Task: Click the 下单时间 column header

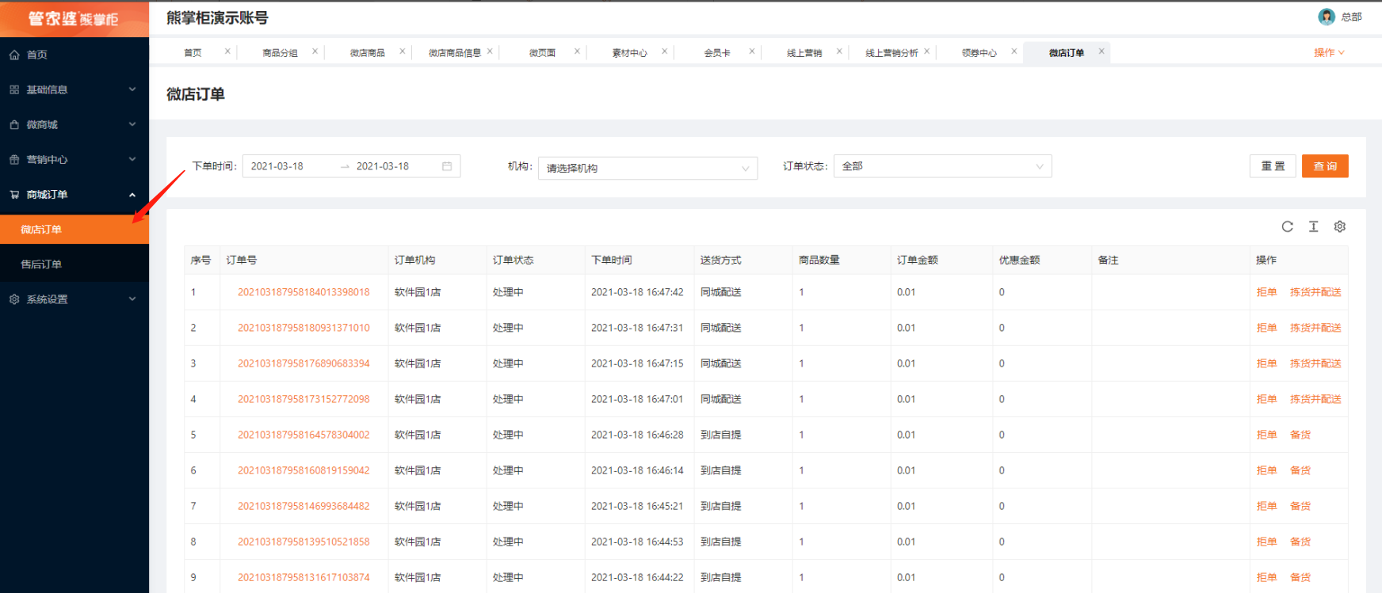Action: click(612, 260)
